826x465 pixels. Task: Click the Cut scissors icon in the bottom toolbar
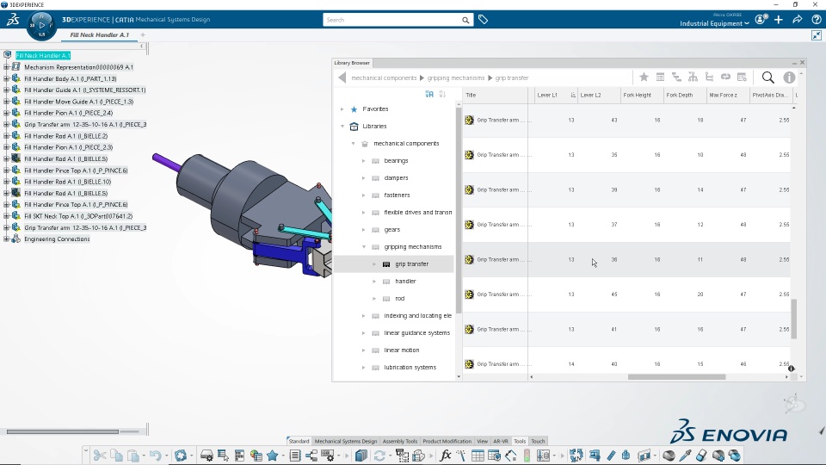click(99, 456)
